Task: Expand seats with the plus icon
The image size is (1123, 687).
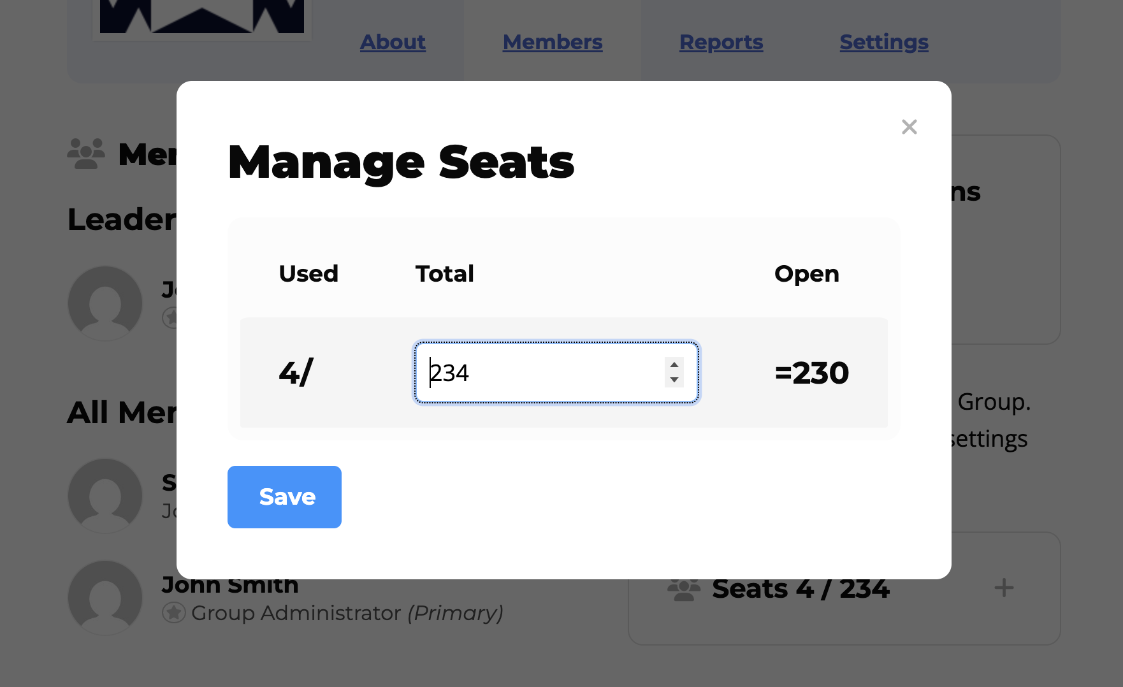Action: pyautogui.click(x=1004, y=588)
